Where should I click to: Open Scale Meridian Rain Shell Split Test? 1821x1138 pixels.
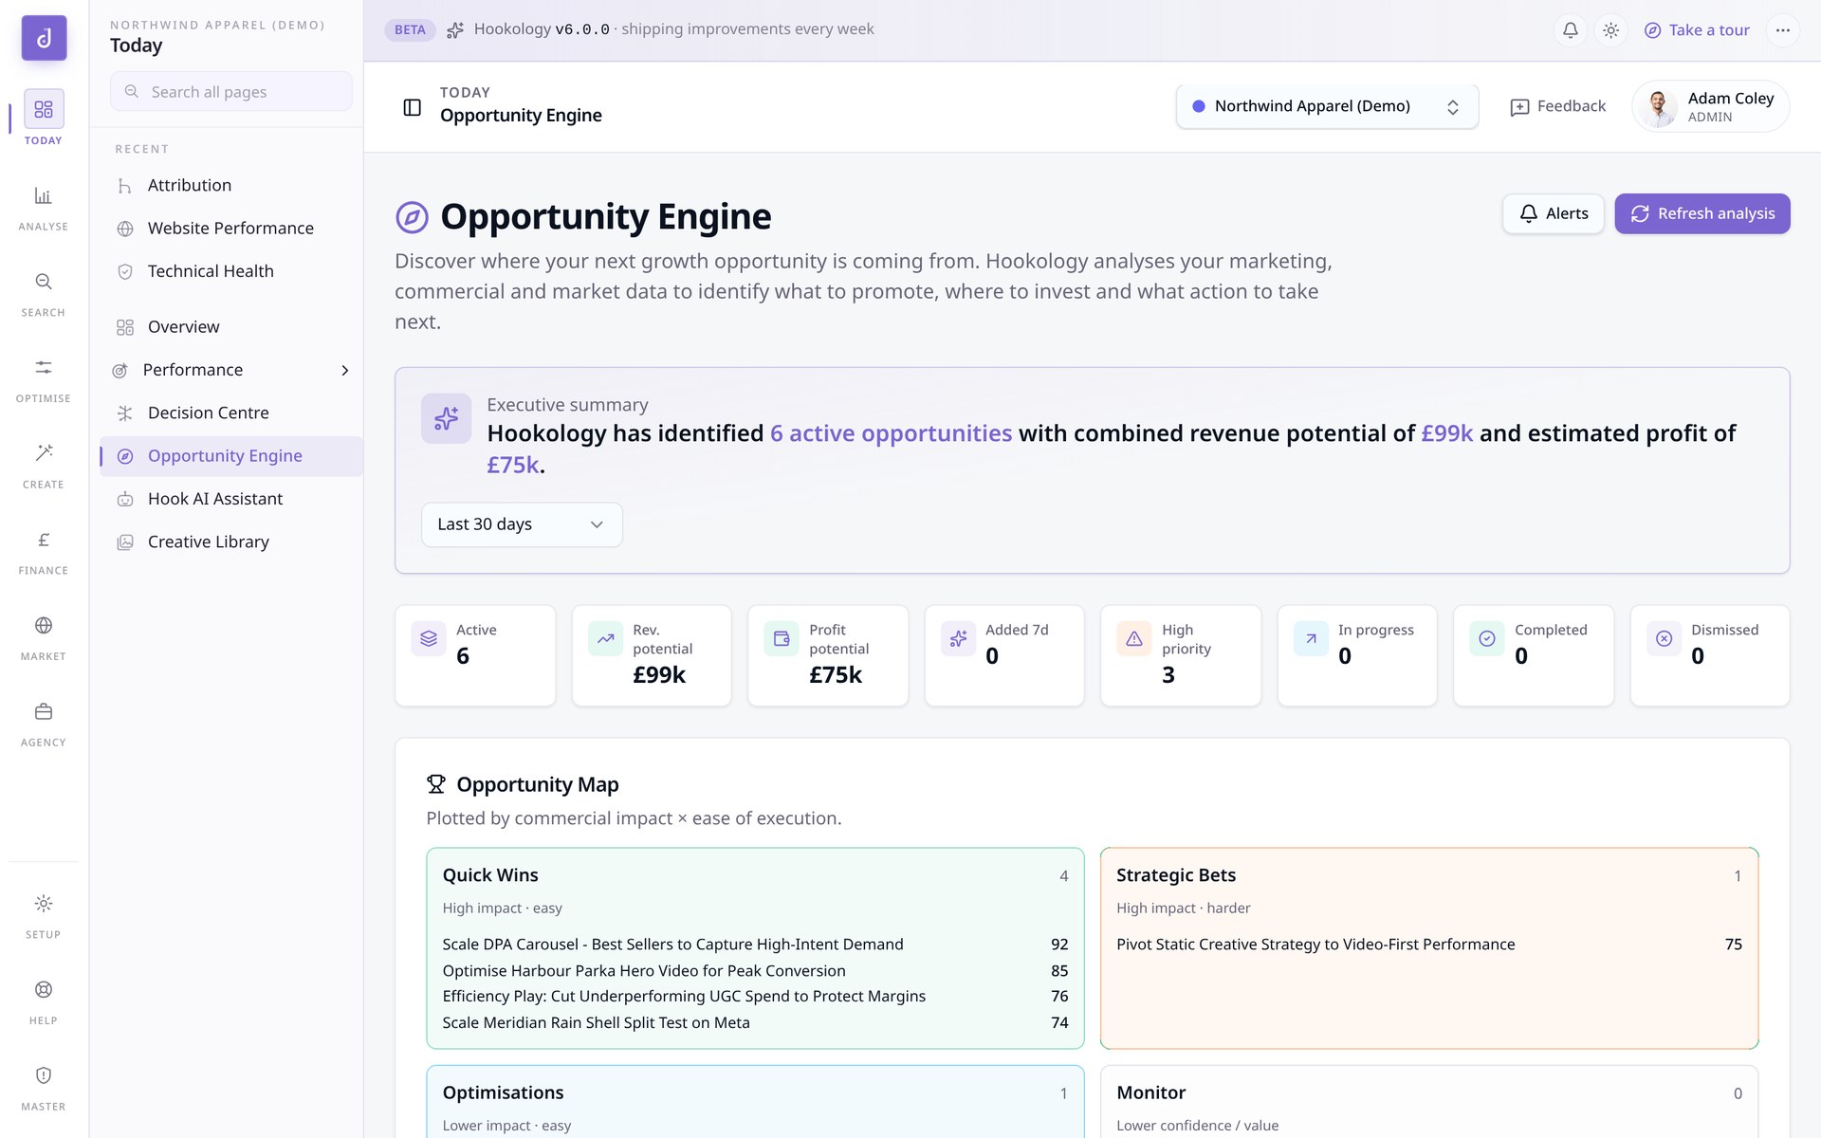tap(755, 1023)
